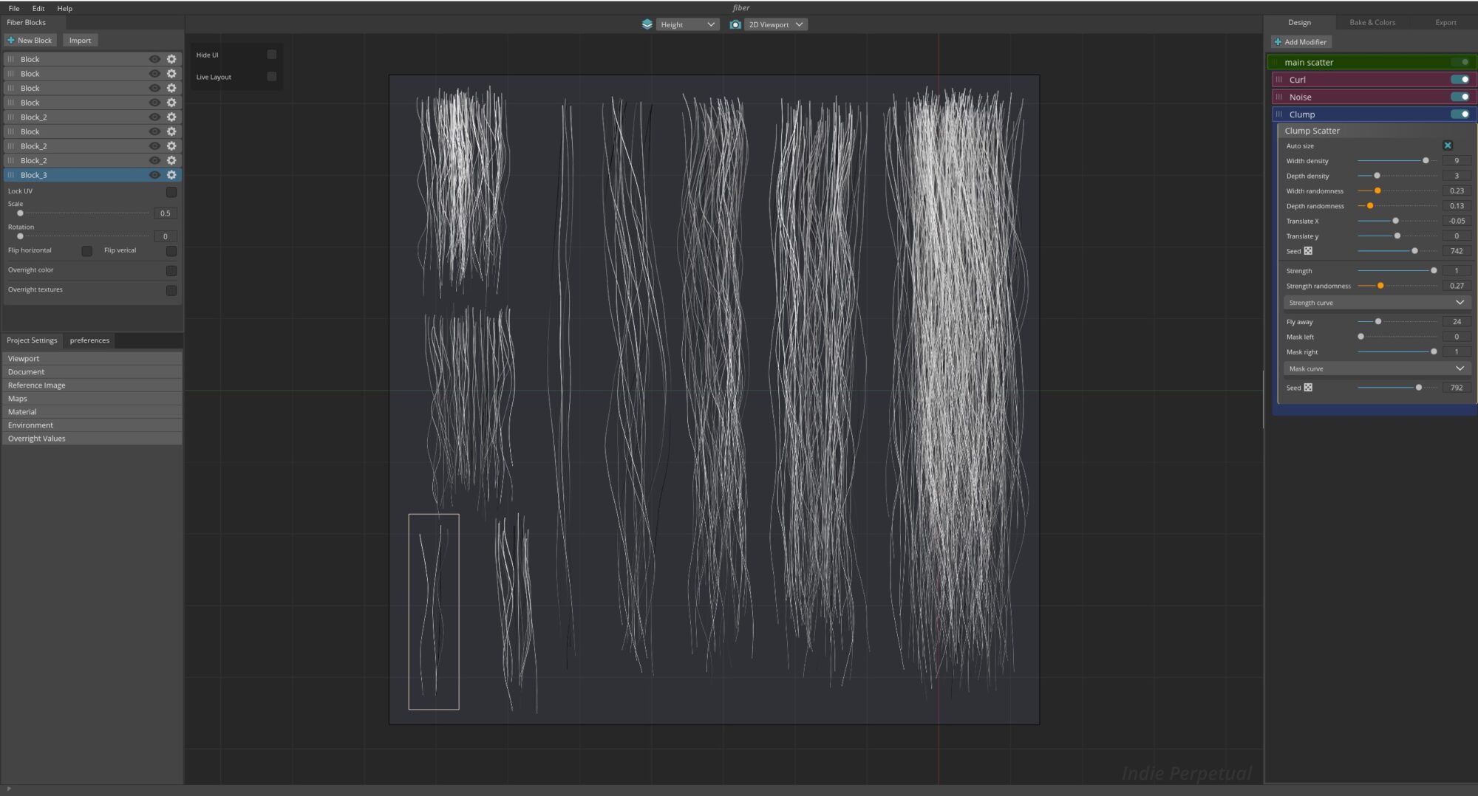The width and height of the screenshot is (1478, 796).
Task: Select the Project Settings tab
Action: (x=32, y=340)
